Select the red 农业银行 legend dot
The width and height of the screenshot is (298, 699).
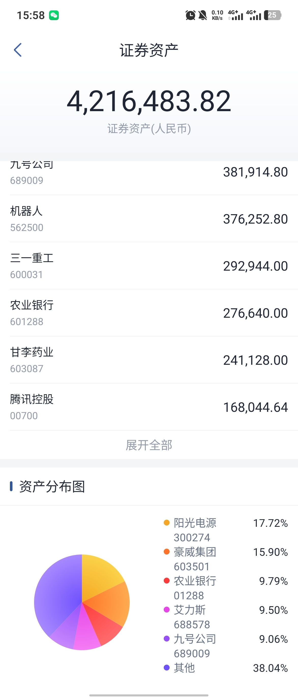point(167,580)
